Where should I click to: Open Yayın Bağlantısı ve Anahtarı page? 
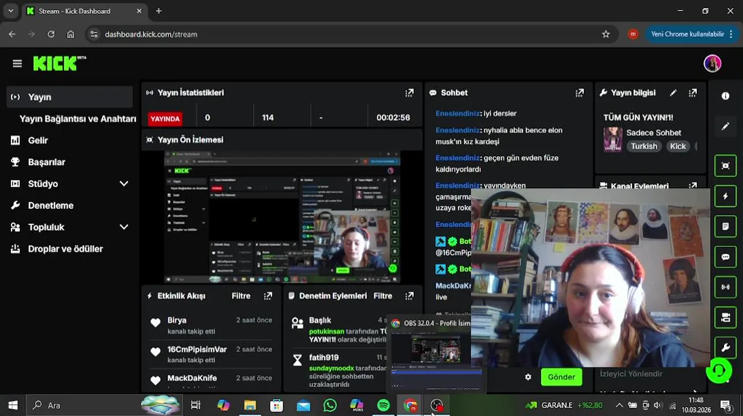pos(78,118)
